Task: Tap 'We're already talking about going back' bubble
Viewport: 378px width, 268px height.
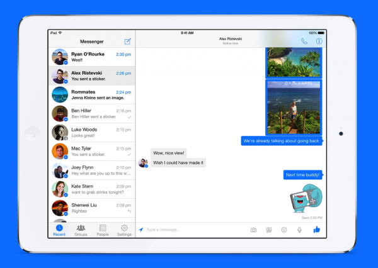Action: pos(282,141)
